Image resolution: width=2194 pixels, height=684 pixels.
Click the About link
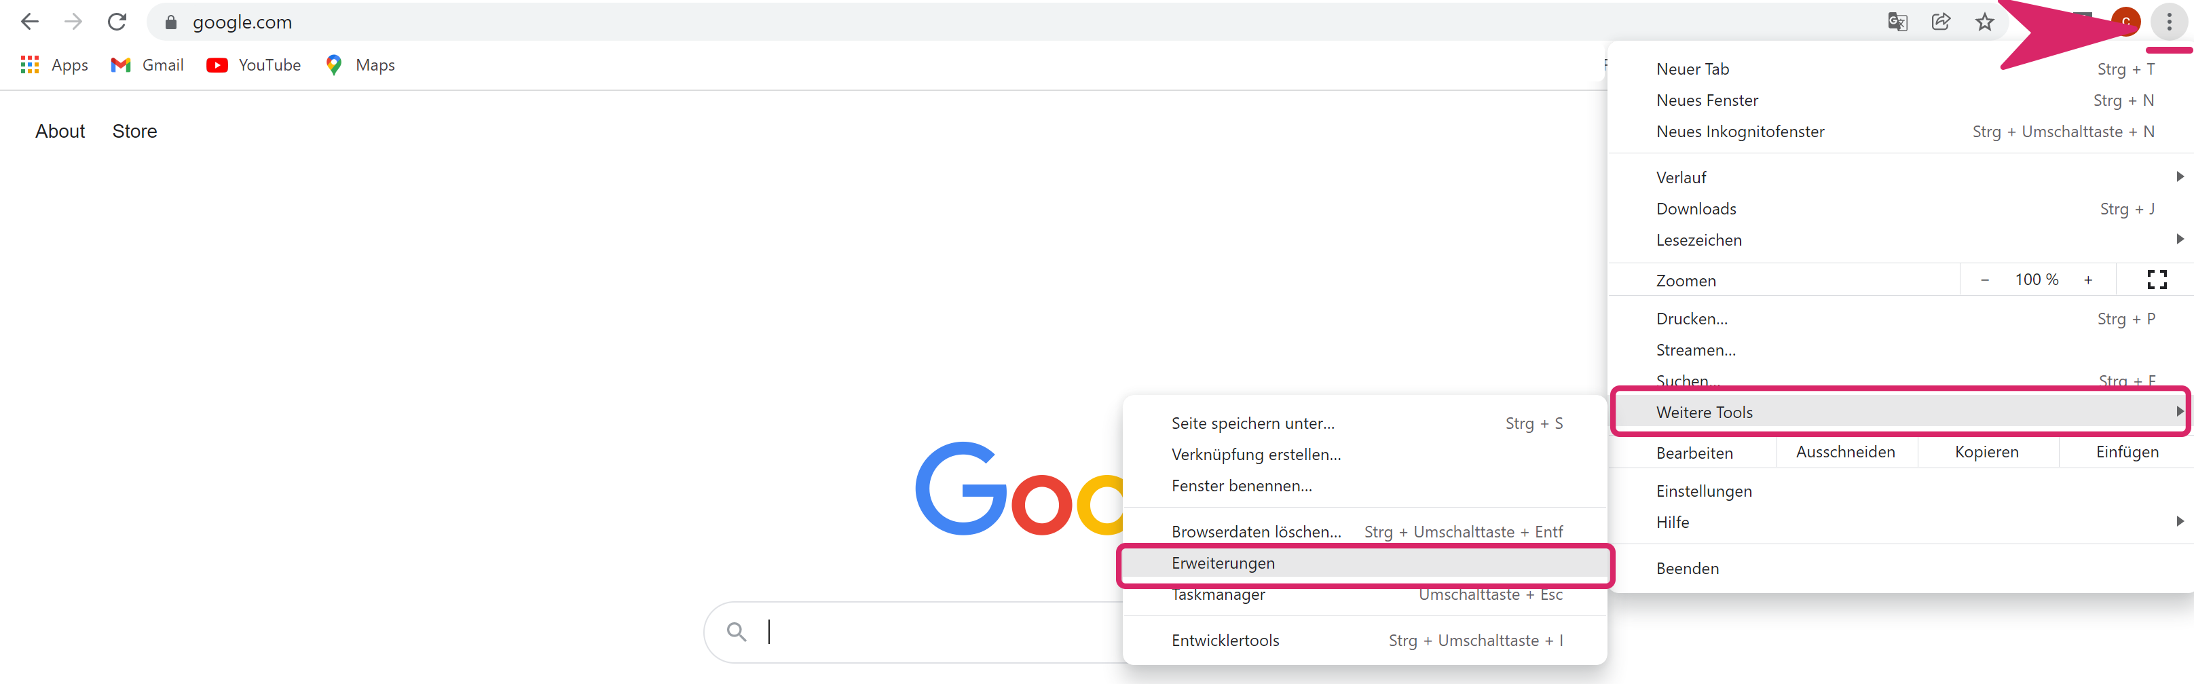[60, 131]
